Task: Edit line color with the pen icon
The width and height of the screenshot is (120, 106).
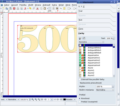Action: coord(80,38)
